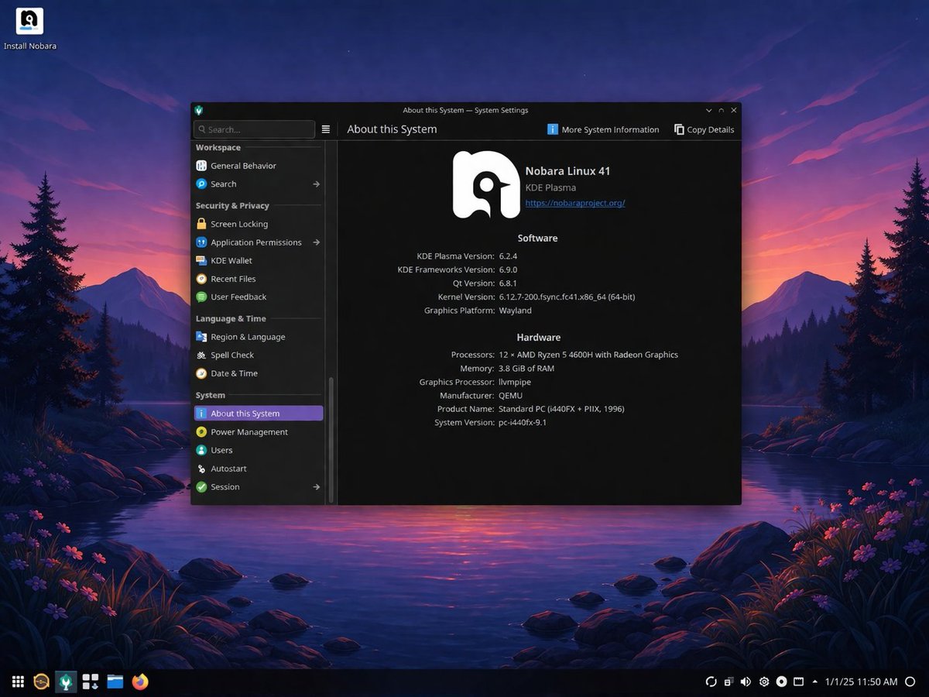Click the sidebar hamburger menu icon
The image size is (929, 697).
(x=326, y=129)
